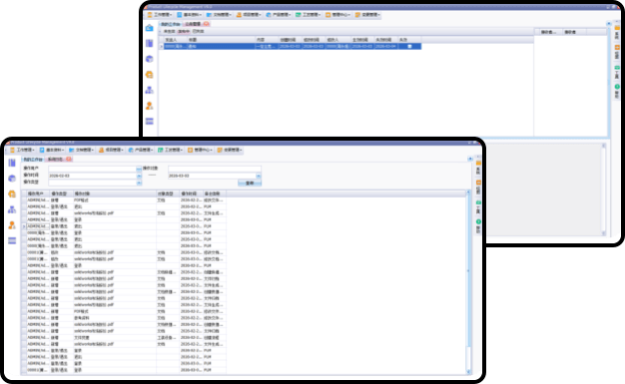Open 视图 side tab in front window right strip
The width and height of the screenshot is (625, 384).
[x=478, y=188]
